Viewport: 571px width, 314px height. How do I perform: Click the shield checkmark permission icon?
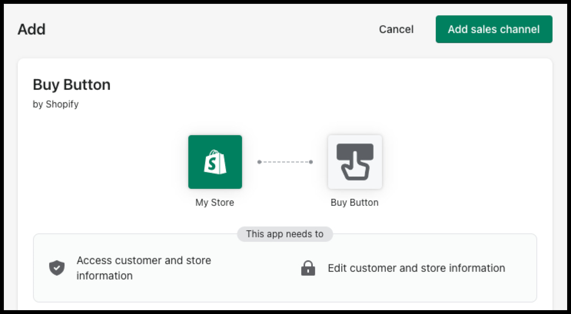point(56,268)
